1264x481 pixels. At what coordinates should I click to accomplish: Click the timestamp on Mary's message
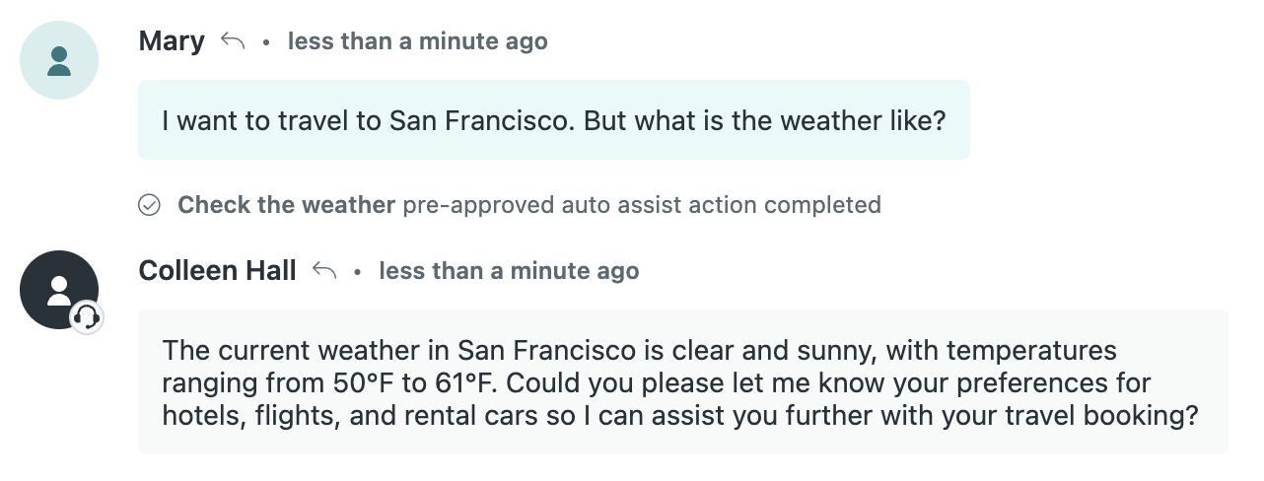(417, 41)
